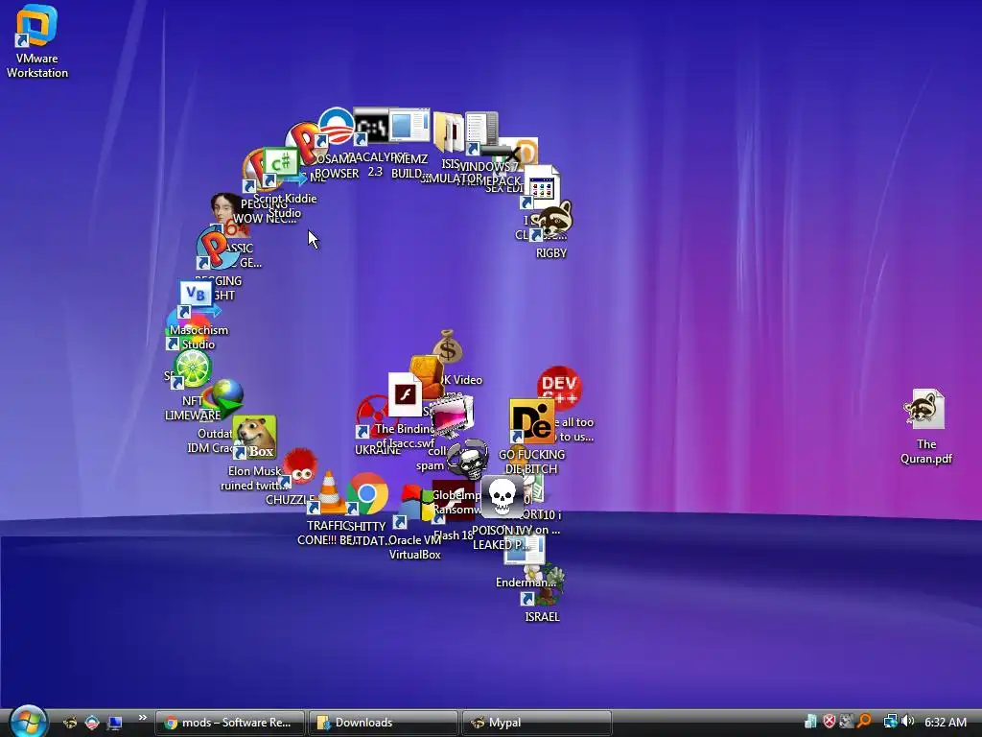The height and width of the screenshot is (737, 982).
Task: Expand the Quick Launch chevron overflow
Action: pyautogui.click(x=142, y=718)
